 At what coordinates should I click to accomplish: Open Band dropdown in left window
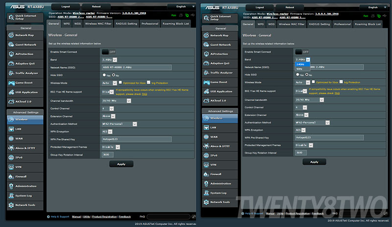[109, 60]
